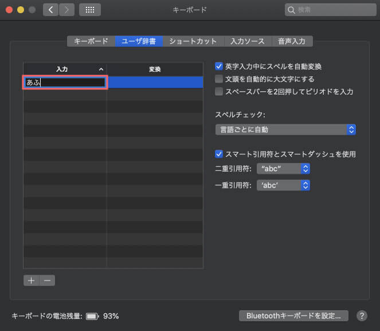Open 音声入力 tab

[x=292, y=41]
